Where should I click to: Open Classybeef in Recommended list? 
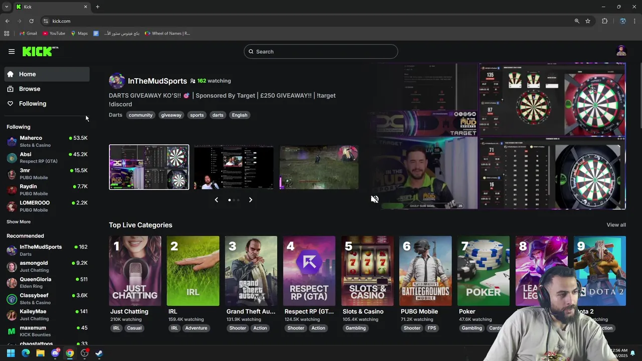pos(47,299)
